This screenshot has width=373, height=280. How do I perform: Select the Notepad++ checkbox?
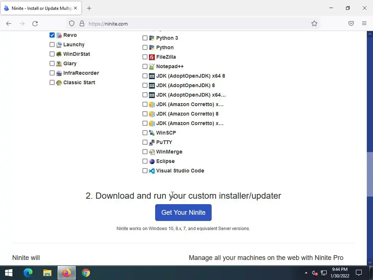pos(145,66)
